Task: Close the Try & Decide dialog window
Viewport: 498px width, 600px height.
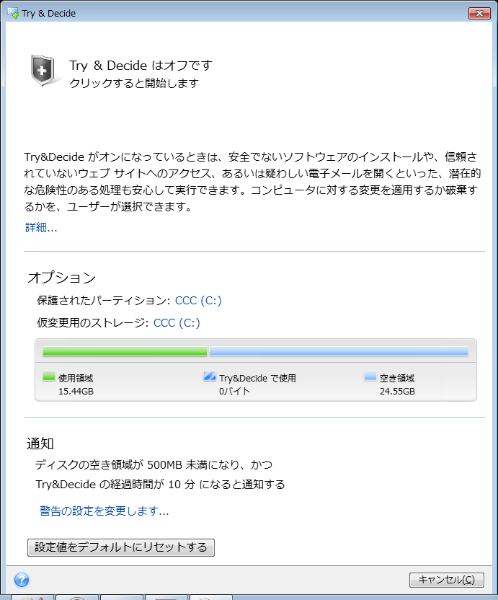Action: point(480,14)
